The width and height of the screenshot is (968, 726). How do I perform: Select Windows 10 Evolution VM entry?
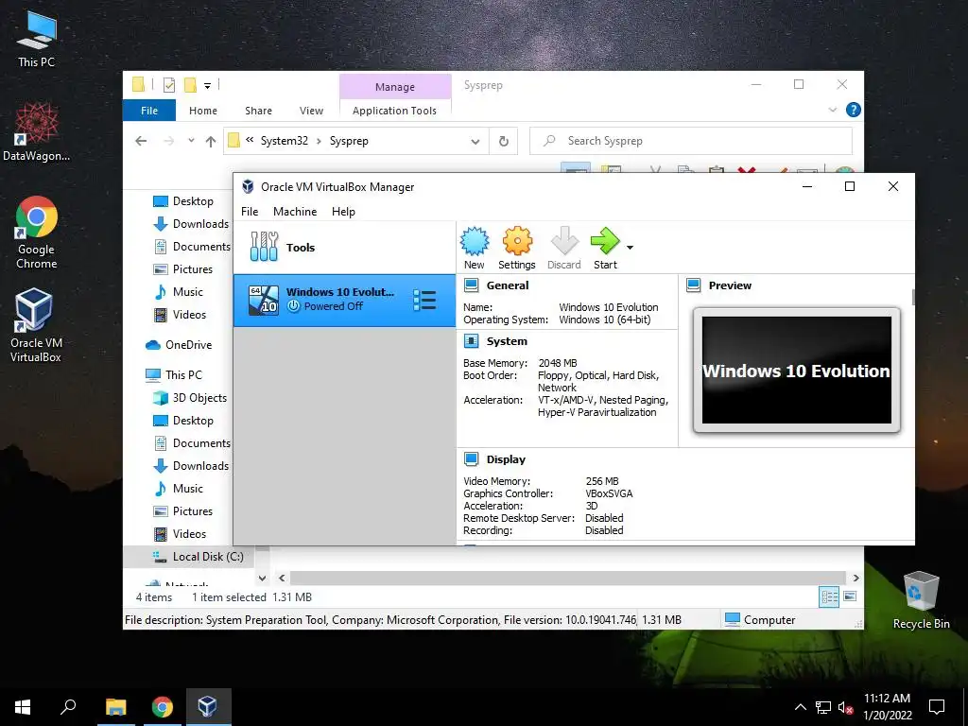(344, 300)
